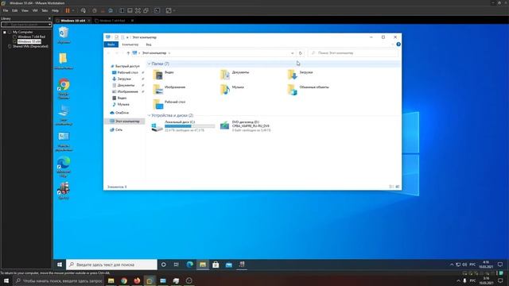Screen dimensions: 509x286
Task: Enter full screen mode icon in VMware
Action: point(138,10)
